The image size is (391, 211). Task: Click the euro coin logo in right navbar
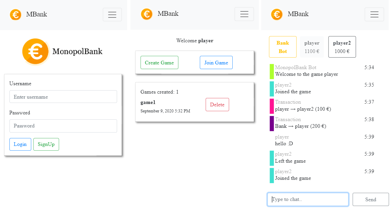click(x=277, y=14)
